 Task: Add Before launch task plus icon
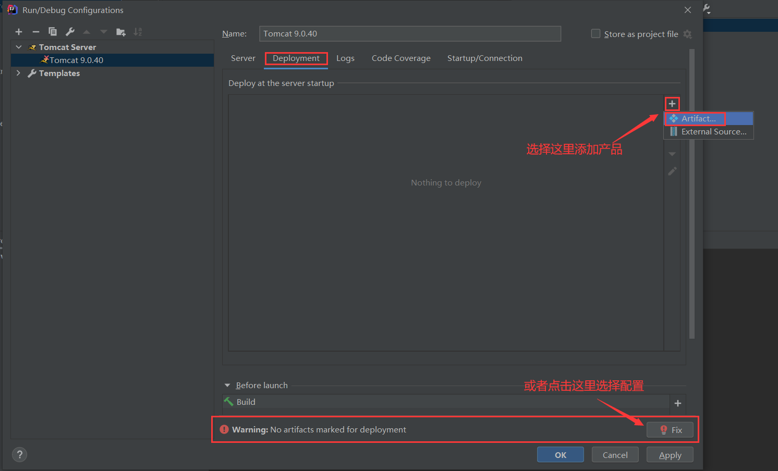point(678,403)
